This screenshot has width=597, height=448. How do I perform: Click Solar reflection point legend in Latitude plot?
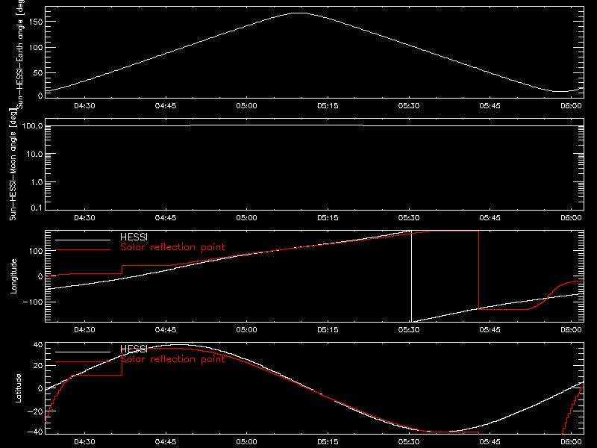coord(172,359)
